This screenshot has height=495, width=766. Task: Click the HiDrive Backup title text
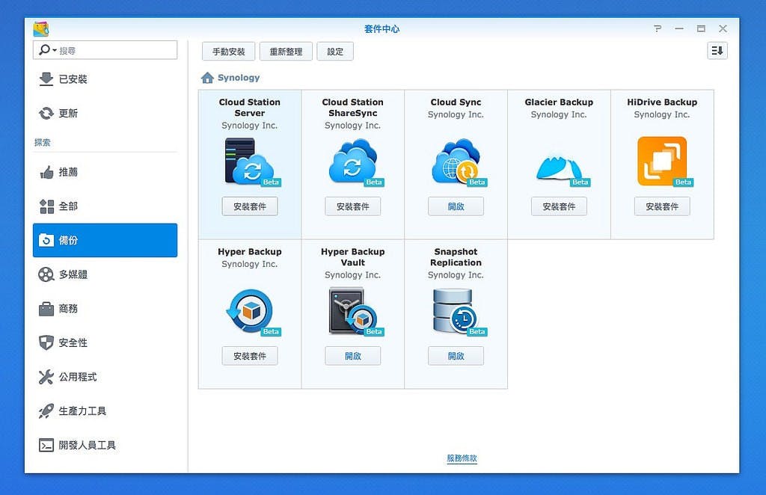(662, 102)
